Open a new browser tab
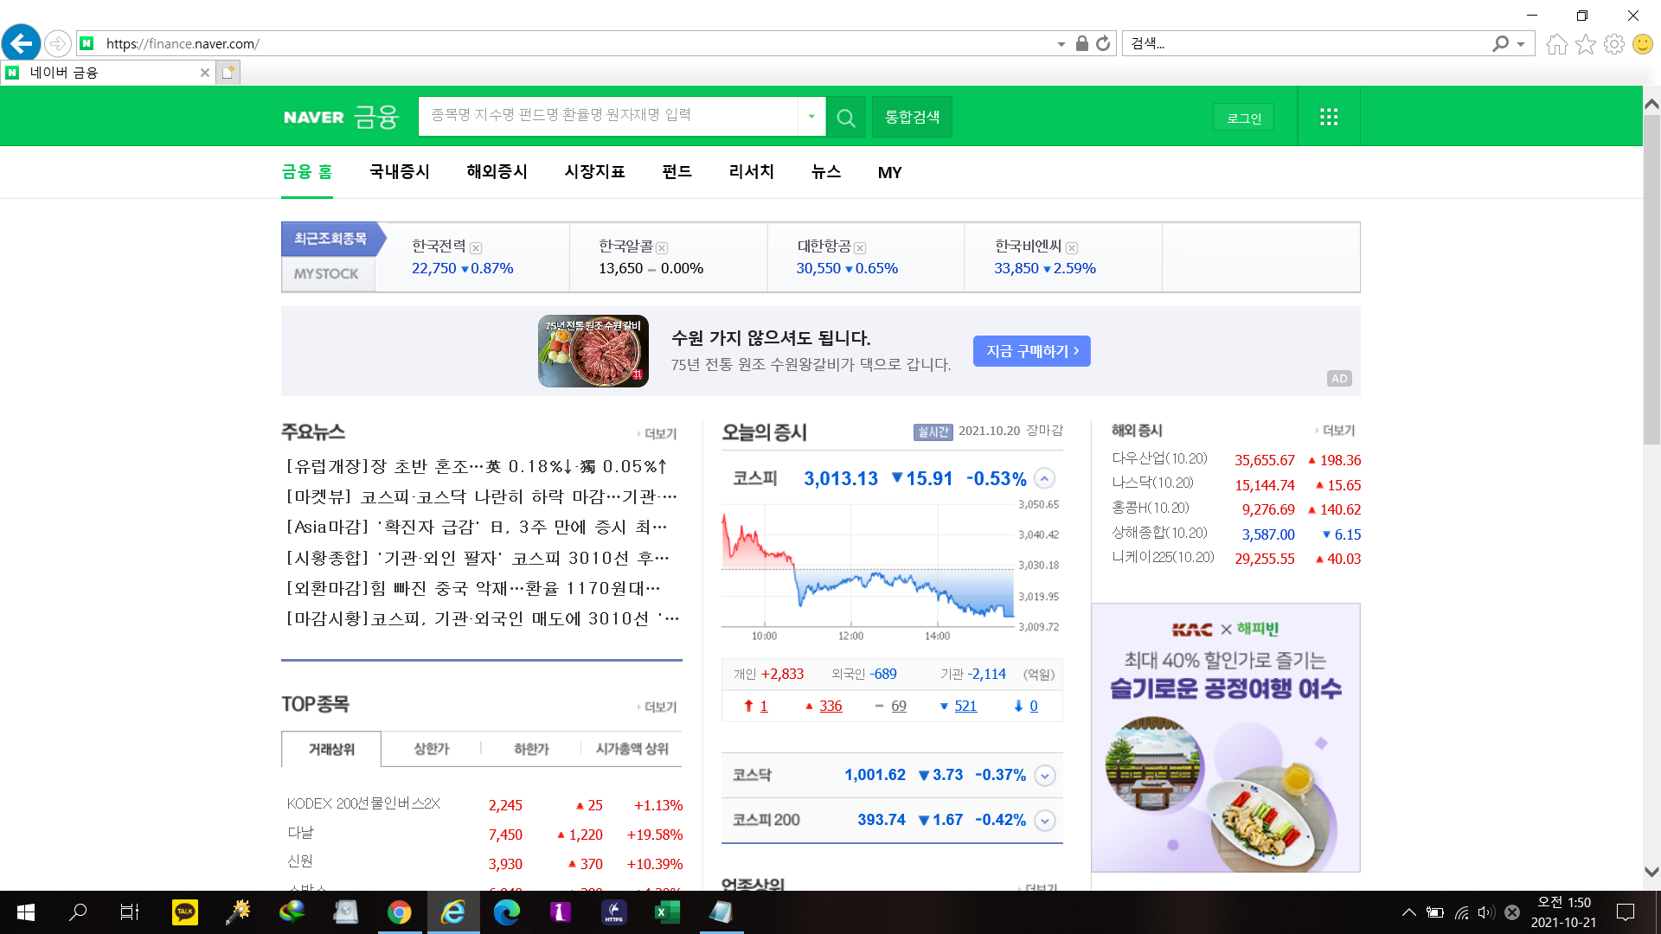This screenshot has width=1661, height=934. tap(228, 73)
